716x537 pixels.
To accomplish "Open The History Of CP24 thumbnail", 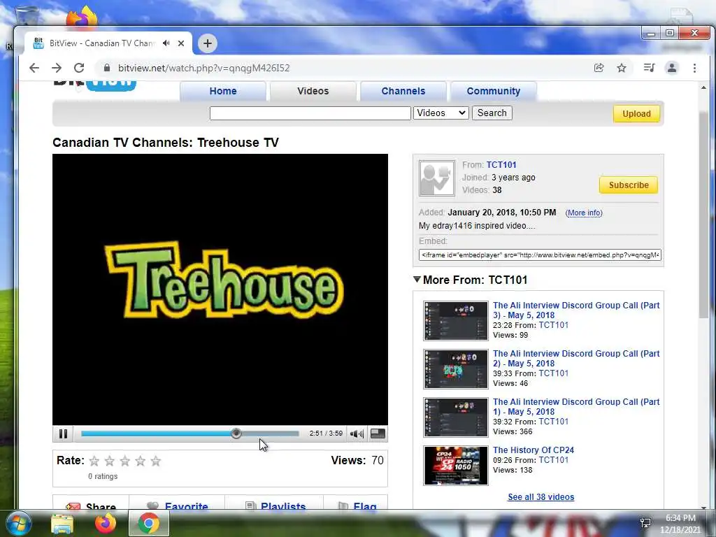I will click(x=456, y=466).
